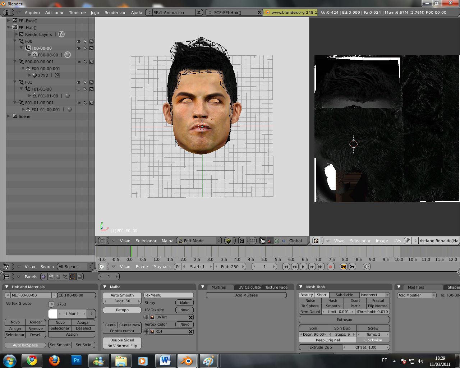The width and height of the screenshot is (460, 368).
Task: Toggle visibility eye of F01-01-00 object
Action: pos(79,89)
